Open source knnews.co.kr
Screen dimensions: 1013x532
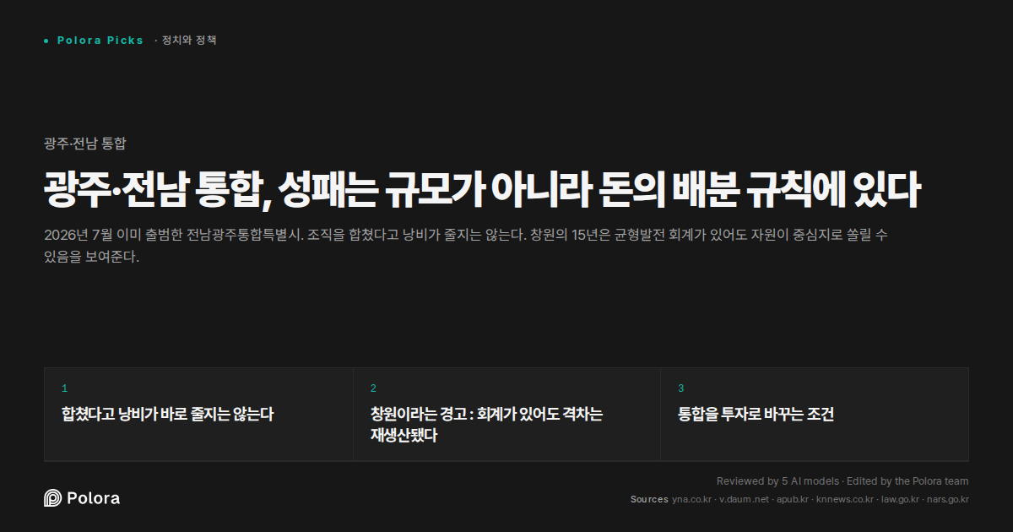tap(845, 500)
